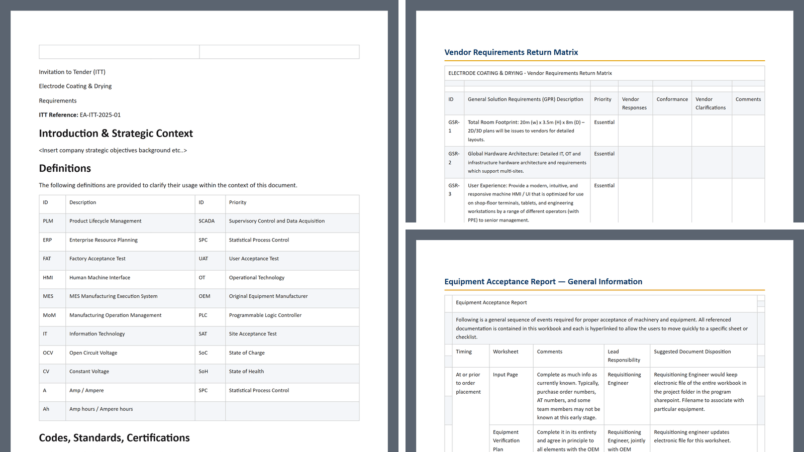Click the 'Introduction & Strategic Context' heading

point(116,133)
